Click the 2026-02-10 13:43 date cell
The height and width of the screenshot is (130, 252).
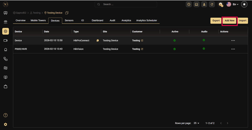pyautogui.click(x=53, y=49)
